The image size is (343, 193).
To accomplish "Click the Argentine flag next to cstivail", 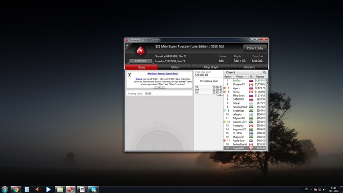I will (x=251, y=103).
